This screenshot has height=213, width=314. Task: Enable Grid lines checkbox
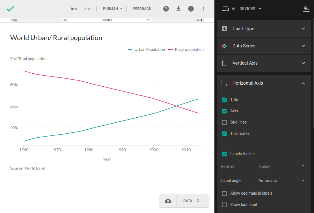(224, 122)
